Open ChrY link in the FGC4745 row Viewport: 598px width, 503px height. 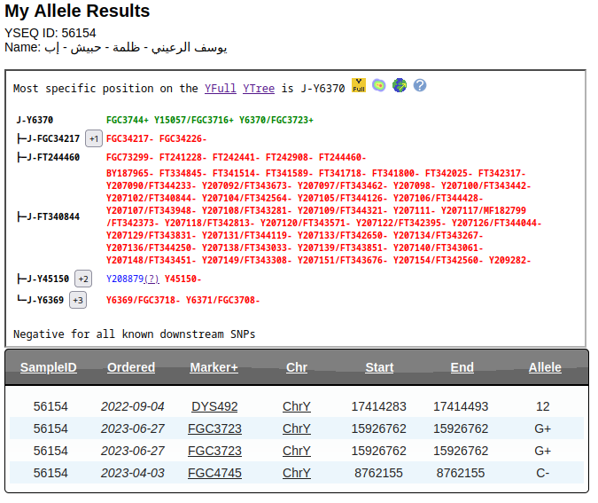(x=297, y=473)
